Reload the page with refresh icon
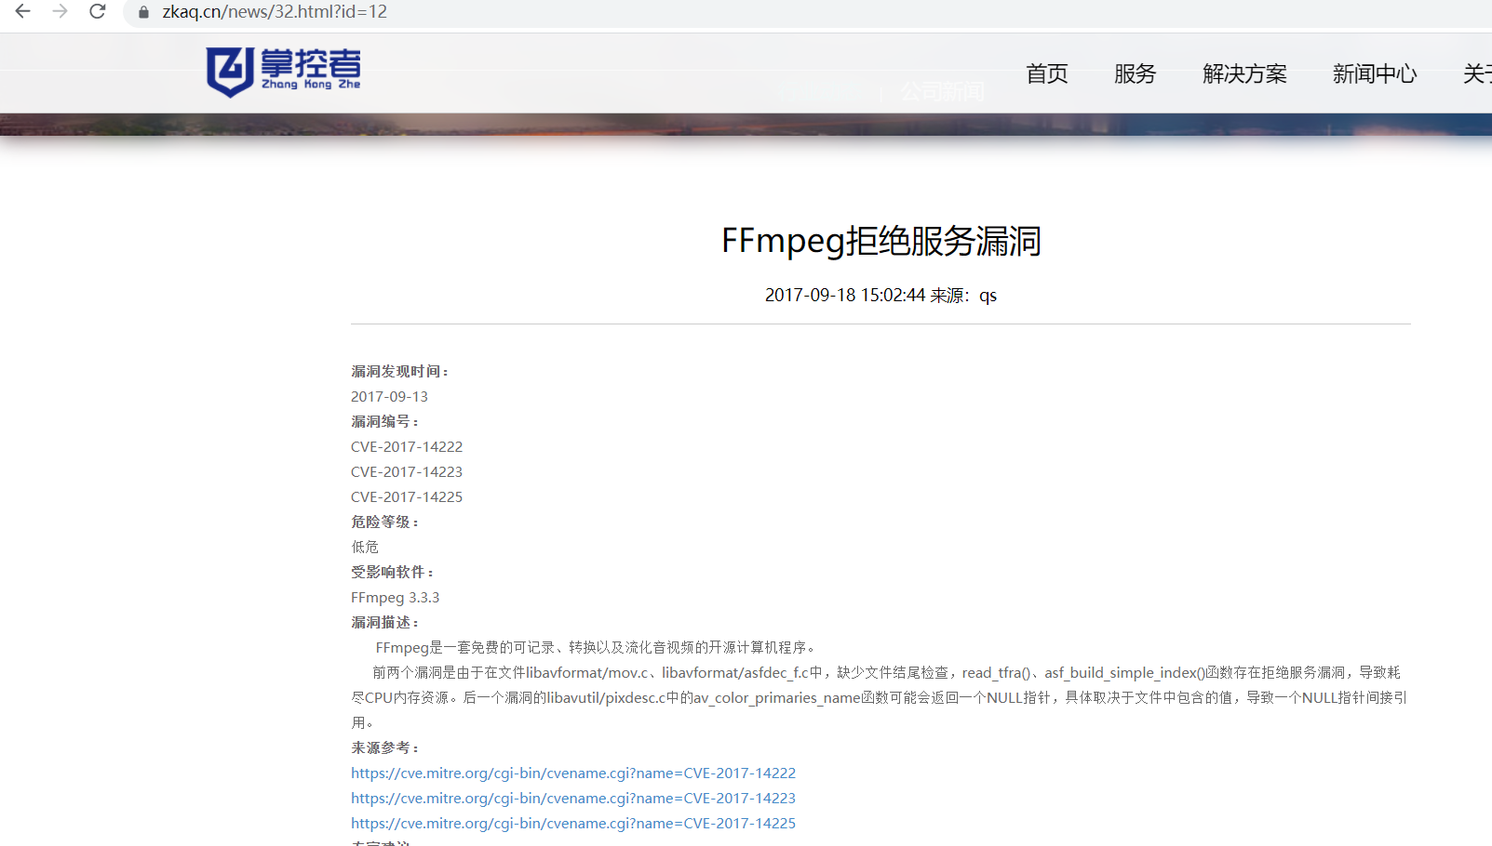 click(97, 12)
